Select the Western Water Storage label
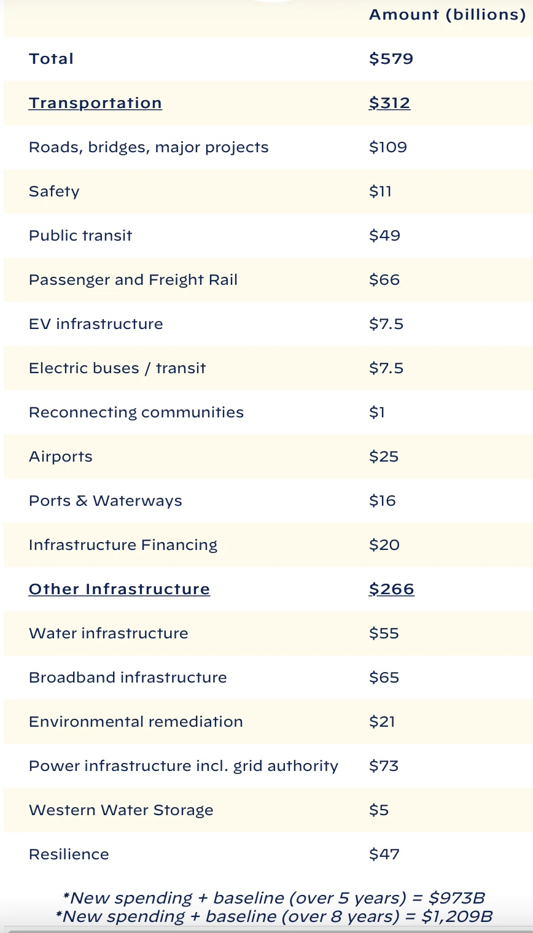Viewport: 533px width, 933px height. tap(121, 810)
